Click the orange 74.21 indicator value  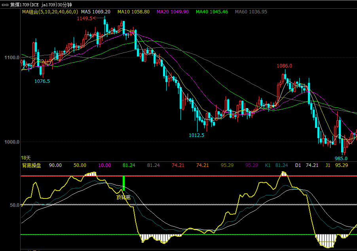coord(202,165)
